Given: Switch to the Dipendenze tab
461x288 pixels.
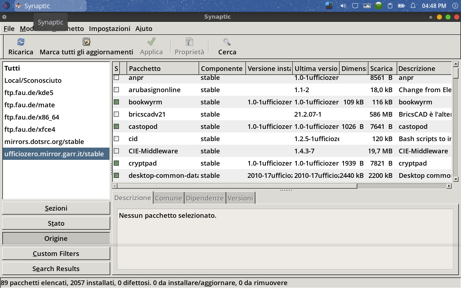Looking at the screenshot, I should (205, 198).
